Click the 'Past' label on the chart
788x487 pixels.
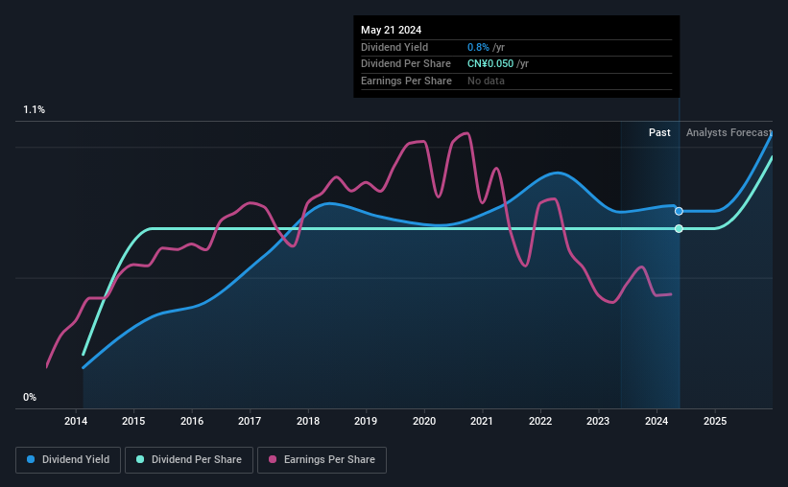[x=659, y=132]
